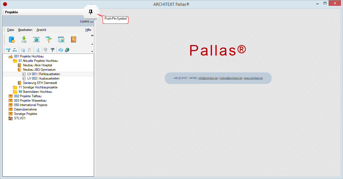Open the large icon toolbar options arrow
The width and height of the screenshot is (343, 179).
pyautogui.click(x=92, y=44)
